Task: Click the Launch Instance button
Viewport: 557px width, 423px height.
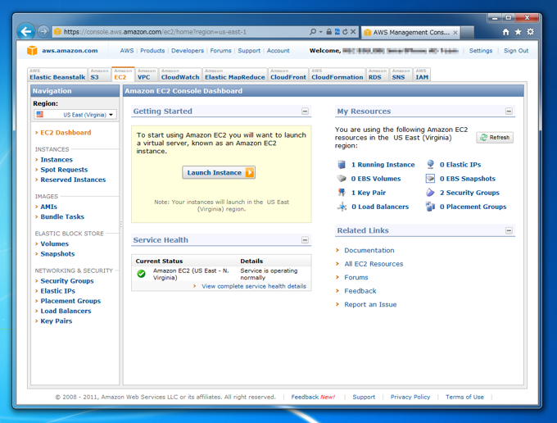Action: pos(219,172)
